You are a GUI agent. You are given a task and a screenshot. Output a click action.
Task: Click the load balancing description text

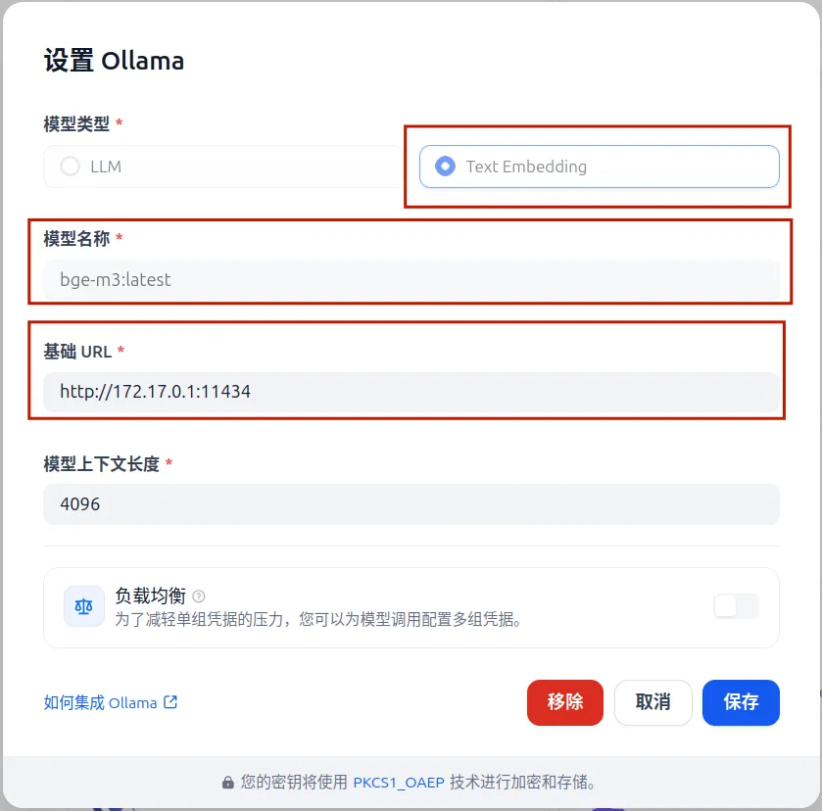318,619
